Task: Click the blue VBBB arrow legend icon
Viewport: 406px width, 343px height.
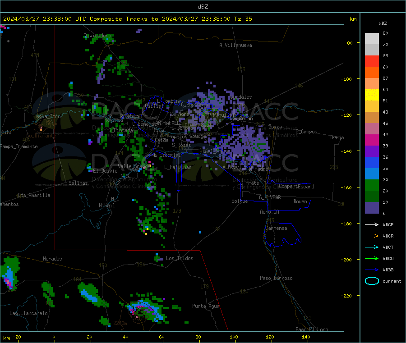Action: coord(372,270)
